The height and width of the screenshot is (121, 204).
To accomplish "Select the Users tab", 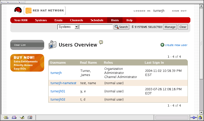I will pos(115,20).
